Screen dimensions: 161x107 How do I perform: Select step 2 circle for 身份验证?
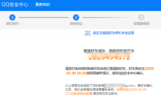point(76,17)
